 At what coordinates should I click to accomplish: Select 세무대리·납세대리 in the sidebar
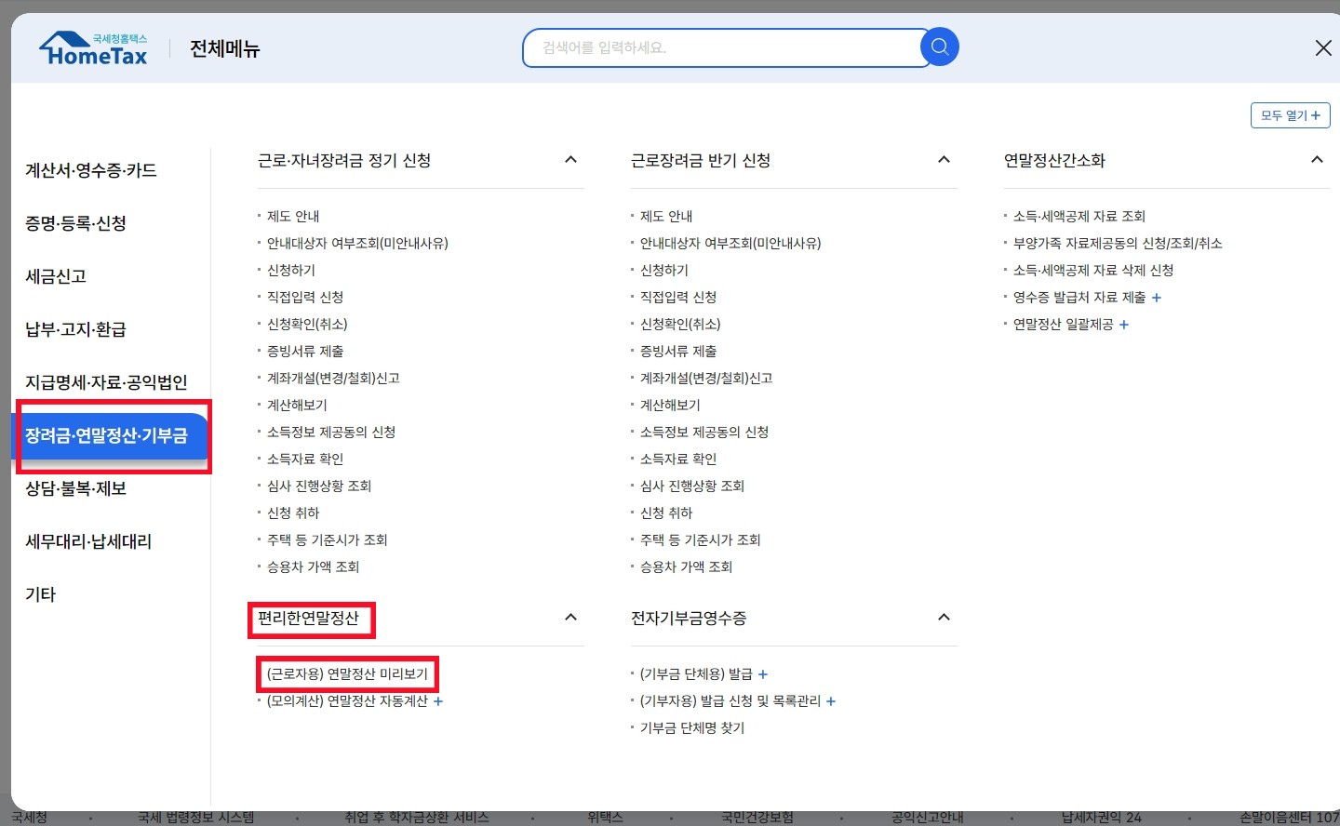[x=87, y=541]
